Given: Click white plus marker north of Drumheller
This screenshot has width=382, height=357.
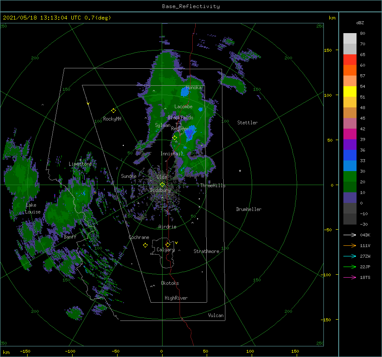Looking at the screenshot, I should click(240, 171).
